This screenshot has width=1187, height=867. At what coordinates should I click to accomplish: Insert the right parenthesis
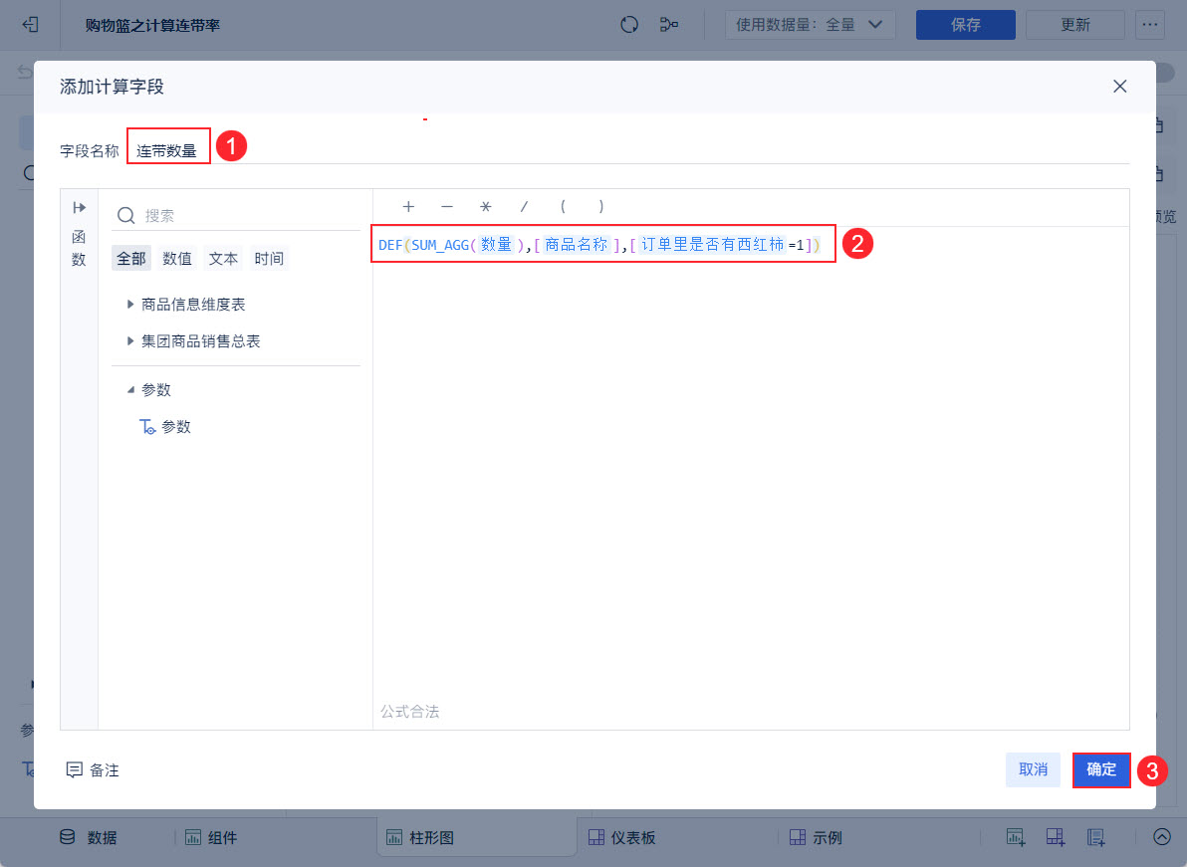pos(601,206)
